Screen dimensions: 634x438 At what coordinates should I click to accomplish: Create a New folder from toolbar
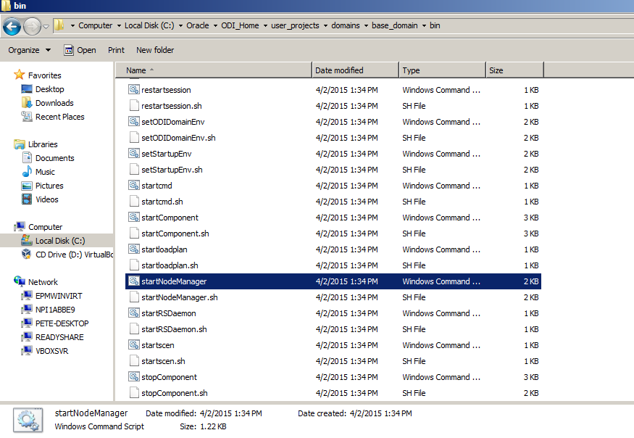pos(155,50)
